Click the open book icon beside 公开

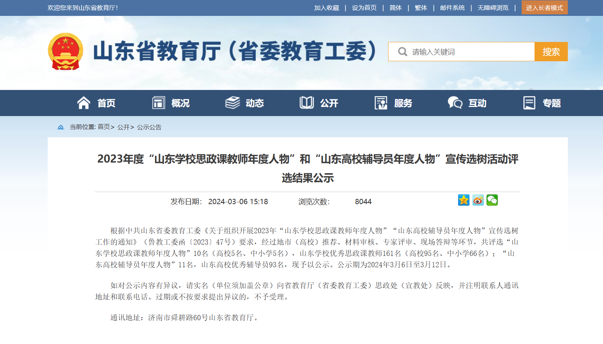(x=306, y=103)
